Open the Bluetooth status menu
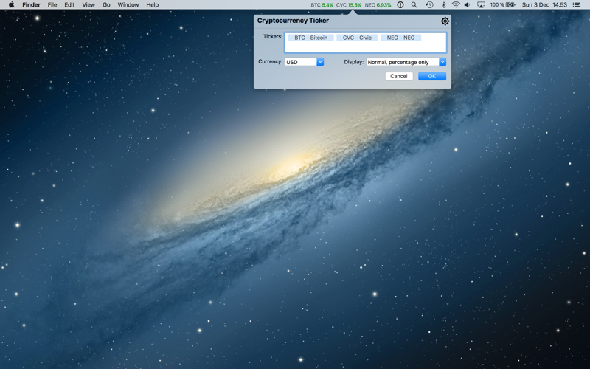Image resolution: width=590 pixels, height=369 pixels. (443, 5)
